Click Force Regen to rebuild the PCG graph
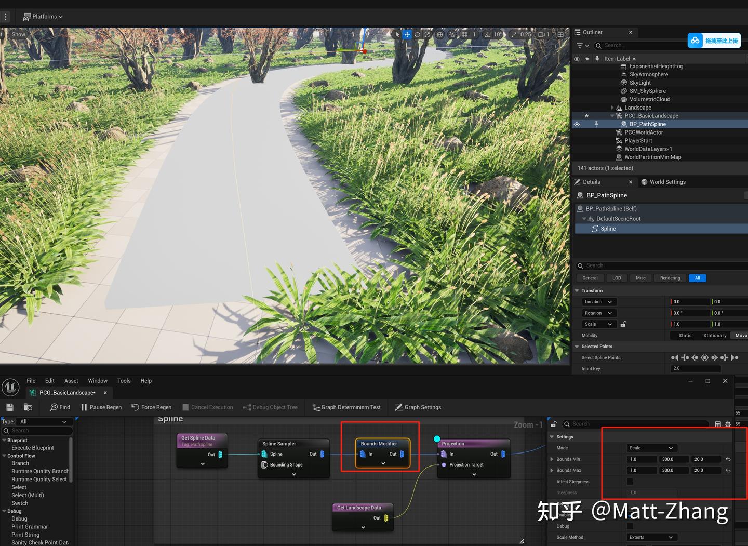The height and width of the screenshot is (546, 748). click(152, 407)
